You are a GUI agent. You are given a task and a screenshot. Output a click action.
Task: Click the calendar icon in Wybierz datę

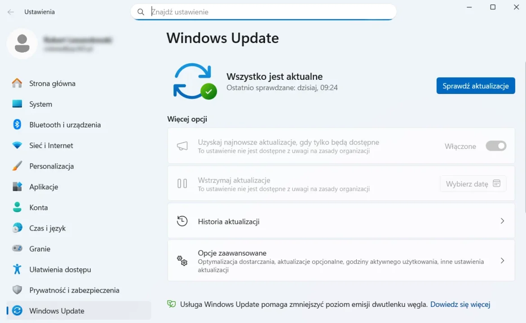[x=496, y=183]
